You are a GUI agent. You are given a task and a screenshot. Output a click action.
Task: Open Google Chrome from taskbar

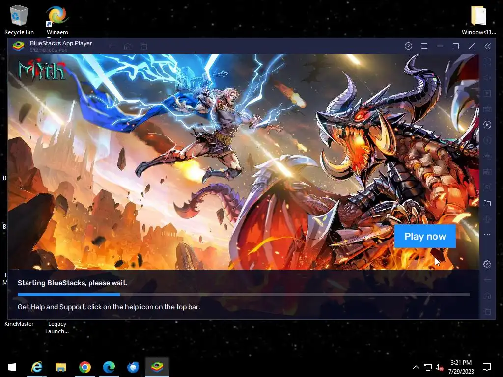[x=85, y=367]
